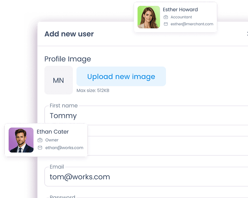Click the Email field with tom@works.com

click(x=146, y=177)
